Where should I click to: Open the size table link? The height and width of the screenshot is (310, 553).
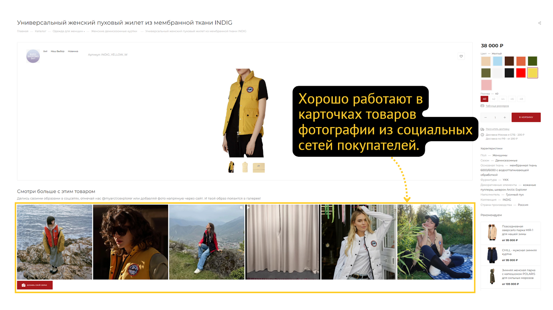point(497,106)
